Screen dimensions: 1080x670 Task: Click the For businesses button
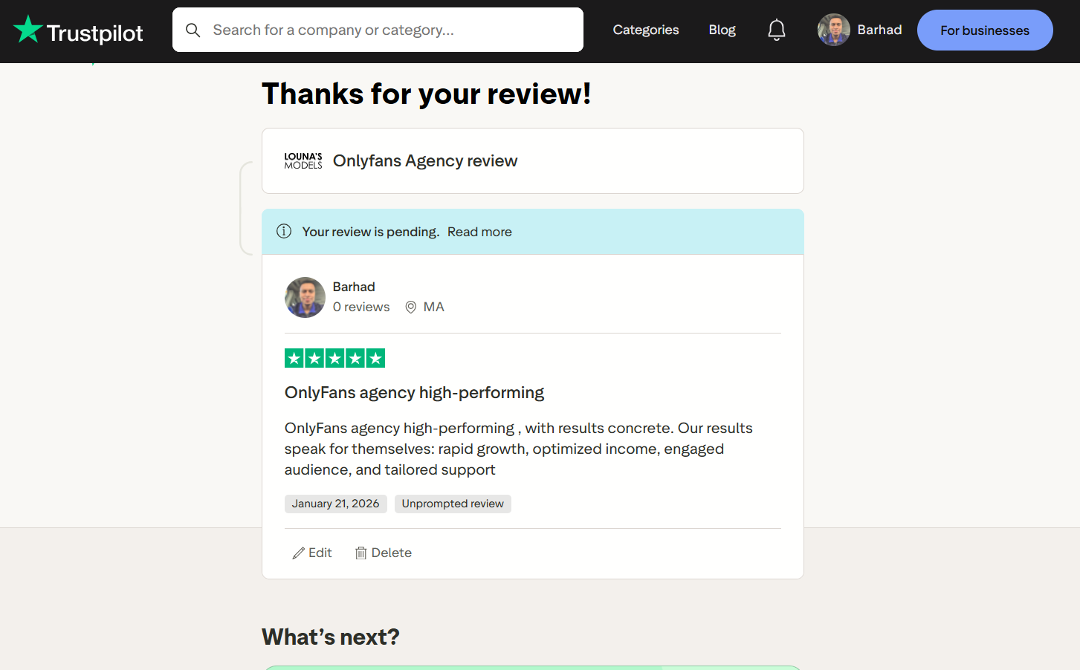tap(985, 30)
